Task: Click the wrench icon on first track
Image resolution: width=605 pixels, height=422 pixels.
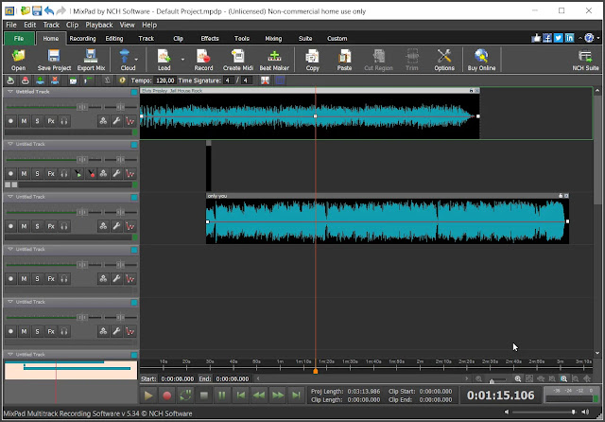Action: pyautogui.click(x=116, y=121)
